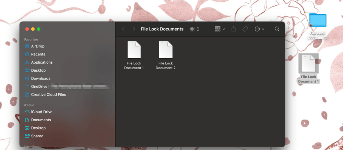The image size is (343, 150).
Task: Select Creative Cloud Files in sidebar
Action: [48, 95]
